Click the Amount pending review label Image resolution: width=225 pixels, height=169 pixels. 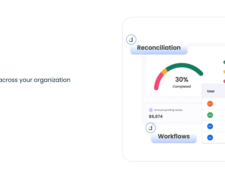168,110
